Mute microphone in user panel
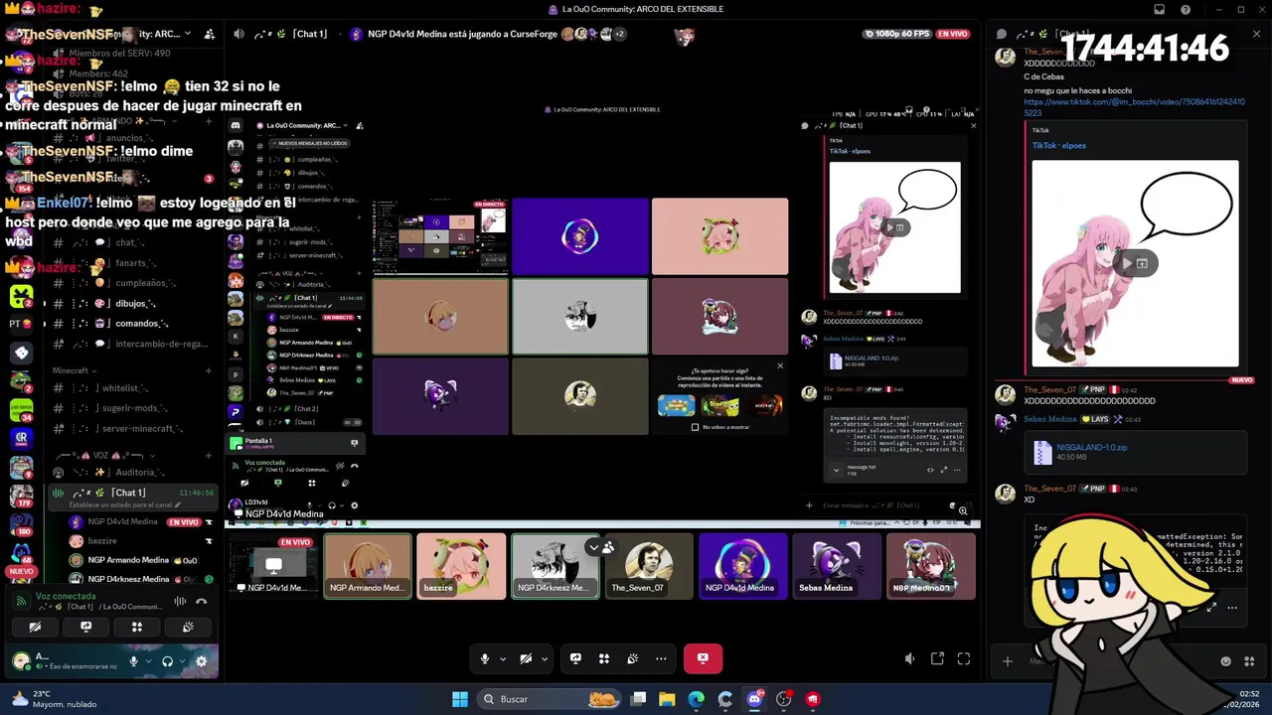Viewport: 1272px width, 715px height. coord(133,661)
